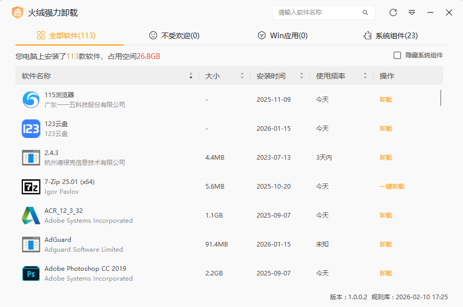Viewport: 463px width, 307px height.
Task: Click the 123云盘 app icon
Action: 31,129
